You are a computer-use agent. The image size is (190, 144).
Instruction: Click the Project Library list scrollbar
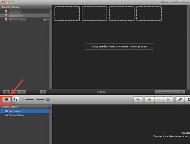point(51,49)
